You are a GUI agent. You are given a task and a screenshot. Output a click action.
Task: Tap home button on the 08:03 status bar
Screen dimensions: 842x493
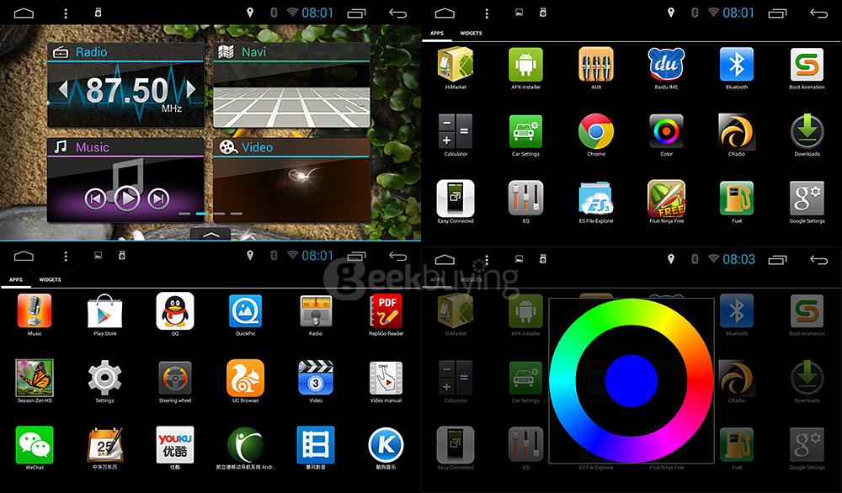[x=445, y=260]
